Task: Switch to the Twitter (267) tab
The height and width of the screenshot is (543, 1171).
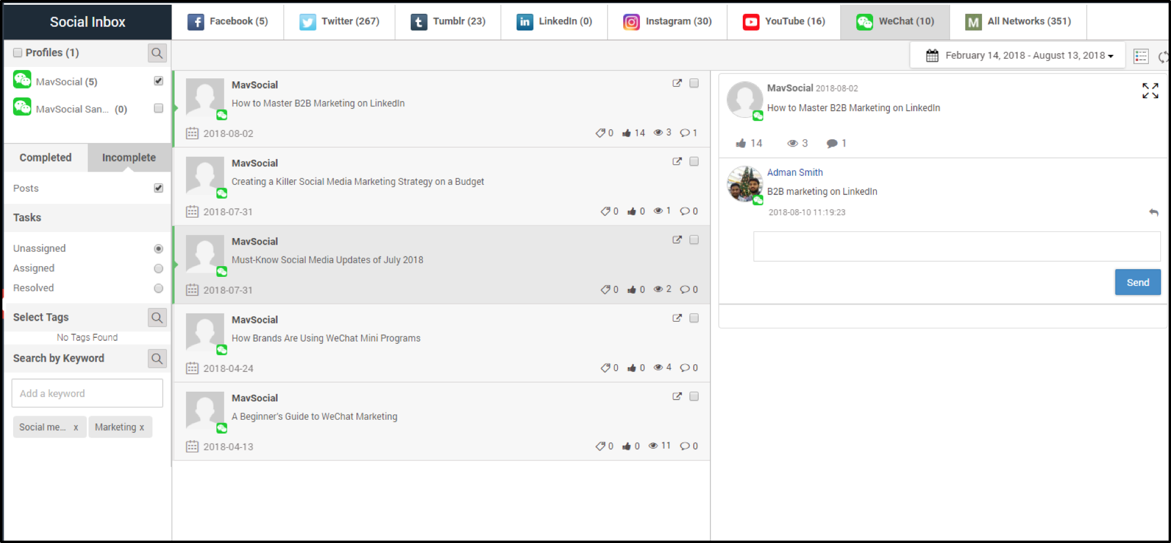Action: point(340,22)
